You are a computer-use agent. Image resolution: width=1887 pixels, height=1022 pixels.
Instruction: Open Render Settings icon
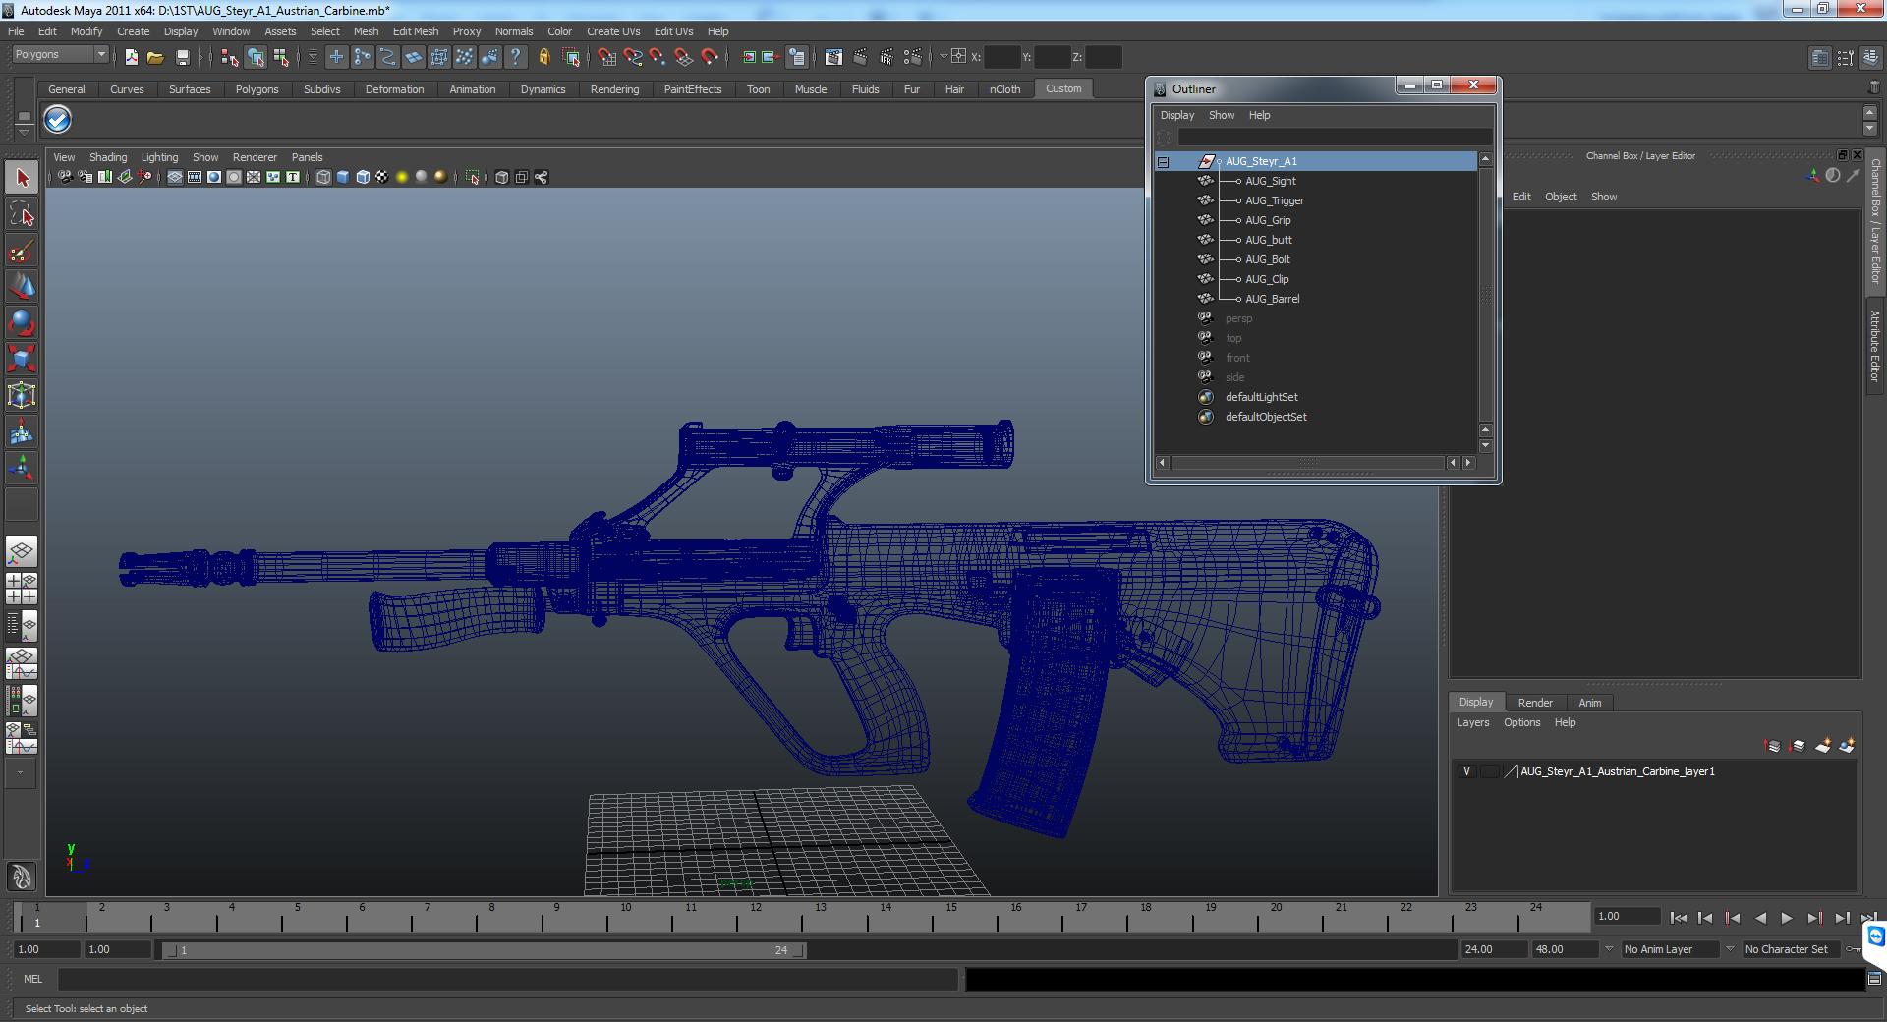tap(913, 57)
